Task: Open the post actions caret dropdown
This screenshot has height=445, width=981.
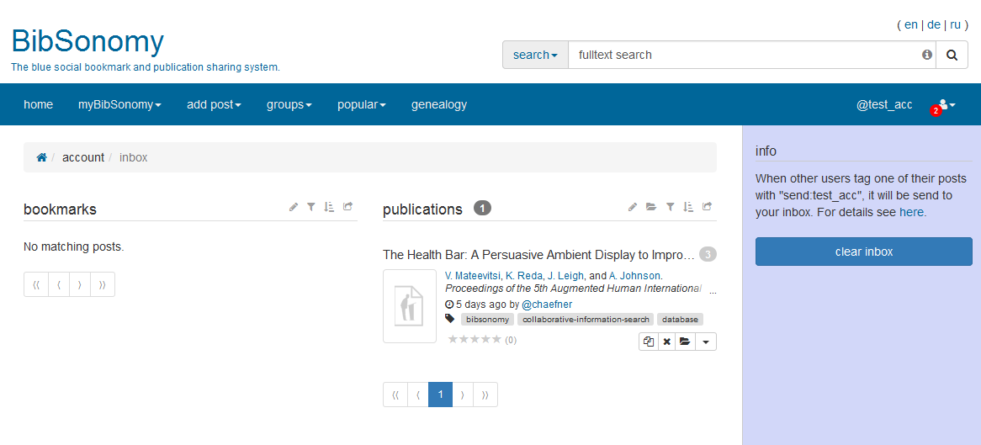Action: tap(706, 342)
